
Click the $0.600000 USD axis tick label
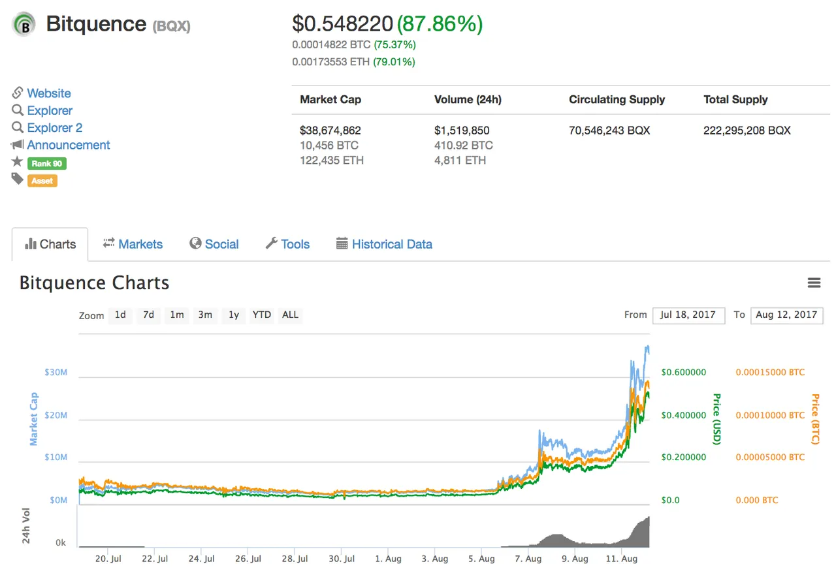[x=683, y=372]
